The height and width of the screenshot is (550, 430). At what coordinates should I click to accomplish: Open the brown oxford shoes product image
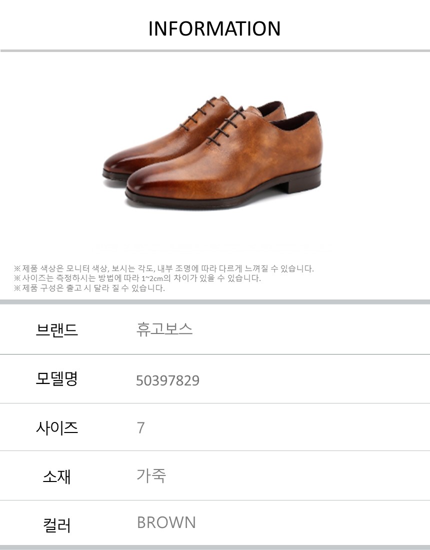[212, 152]
